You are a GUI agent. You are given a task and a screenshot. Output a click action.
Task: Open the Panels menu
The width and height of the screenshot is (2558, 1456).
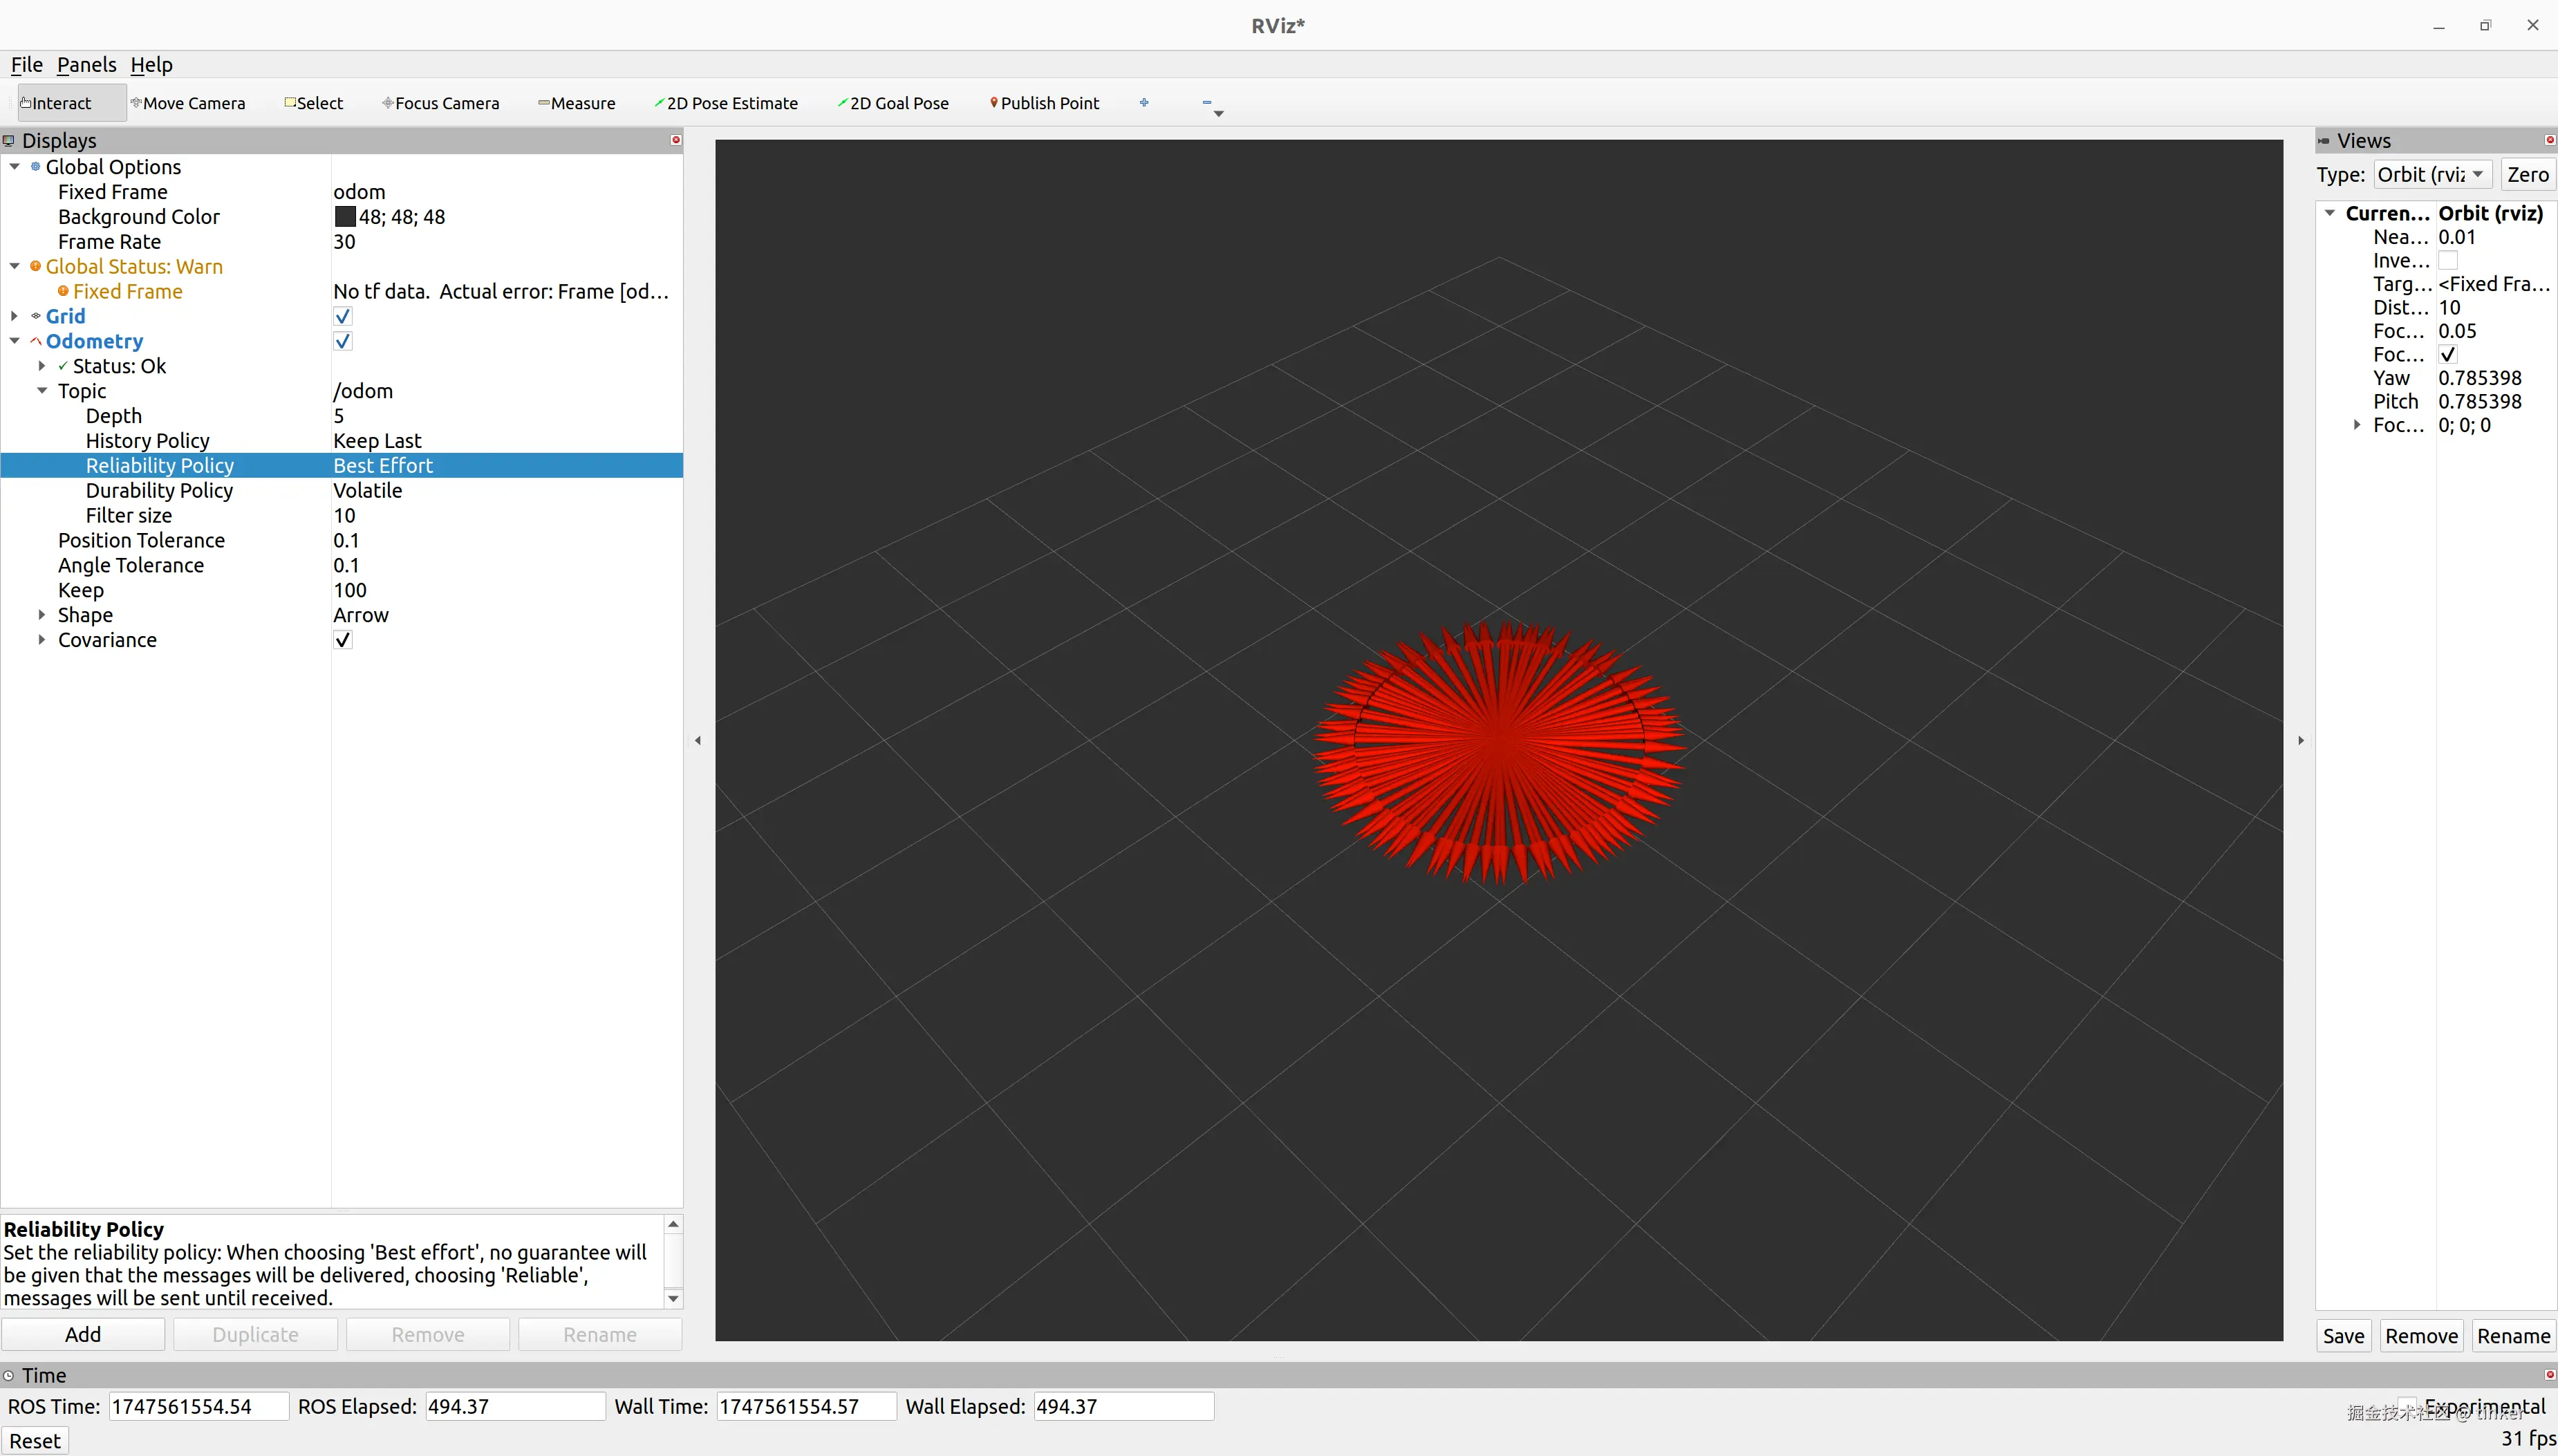click(86, 65)
